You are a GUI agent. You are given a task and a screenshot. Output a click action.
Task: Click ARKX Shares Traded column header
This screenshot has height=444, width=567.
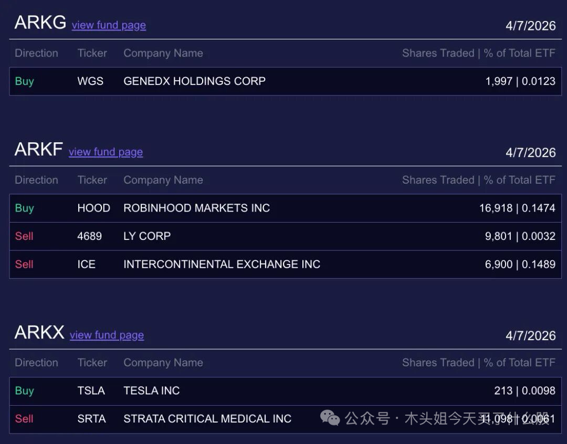(x=479, y=363)
